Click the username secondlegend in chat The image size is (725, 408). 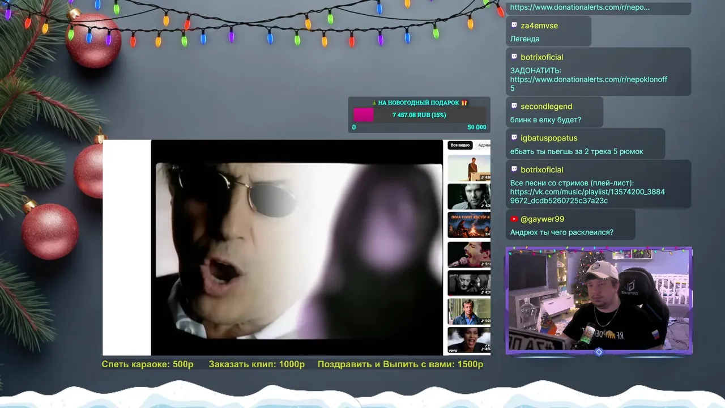(547, 107)
